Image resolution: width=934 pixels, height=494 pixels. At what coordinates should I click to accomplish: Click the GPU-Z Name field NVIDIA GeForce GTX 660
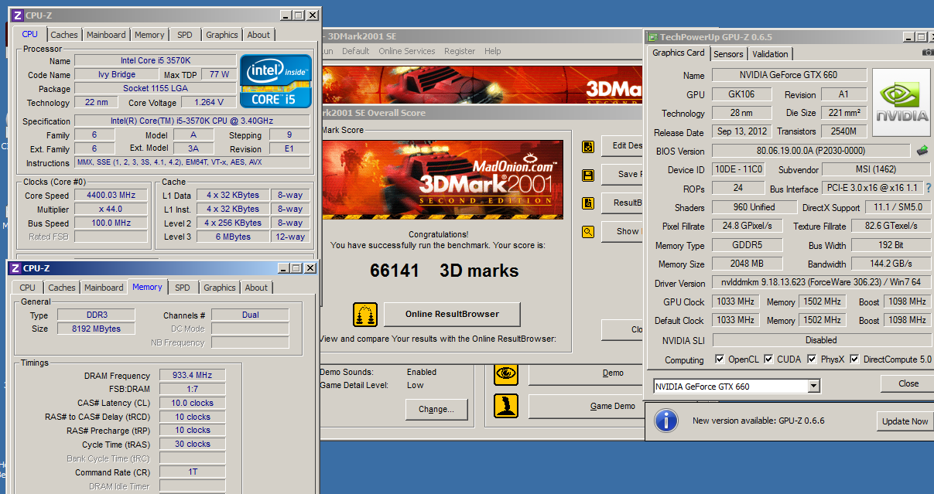coord(789,75)
